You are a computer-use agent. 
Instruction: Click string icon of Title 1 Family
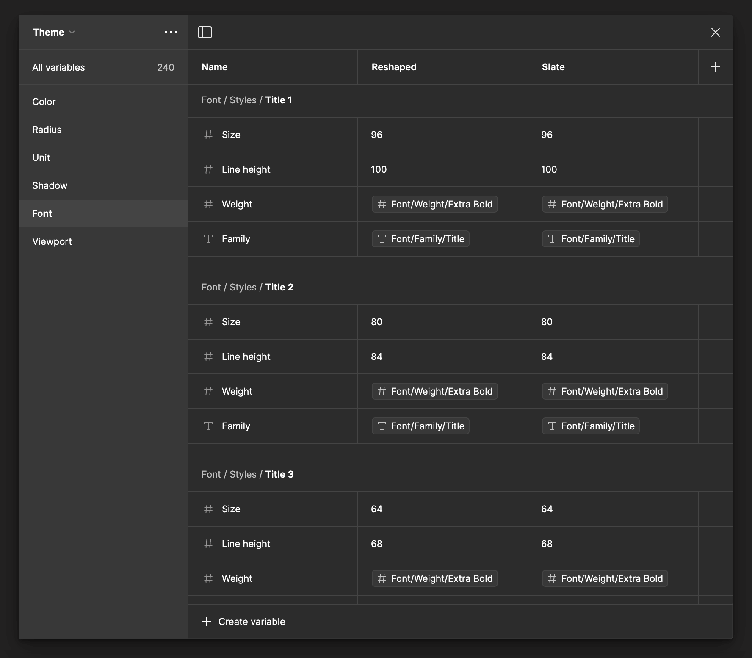[x=208, y=239]
